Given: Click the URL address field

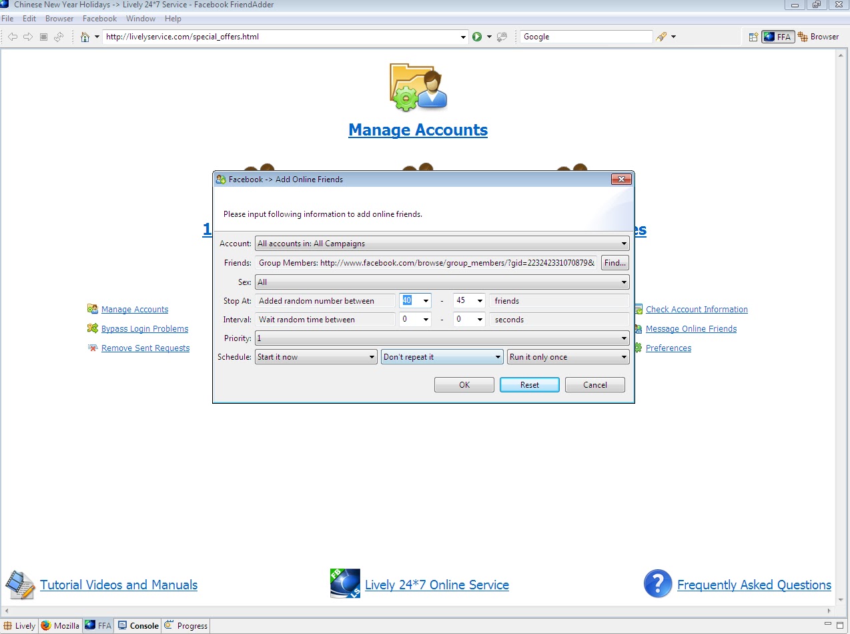Looking at the screenshot, I should [281, 37].
